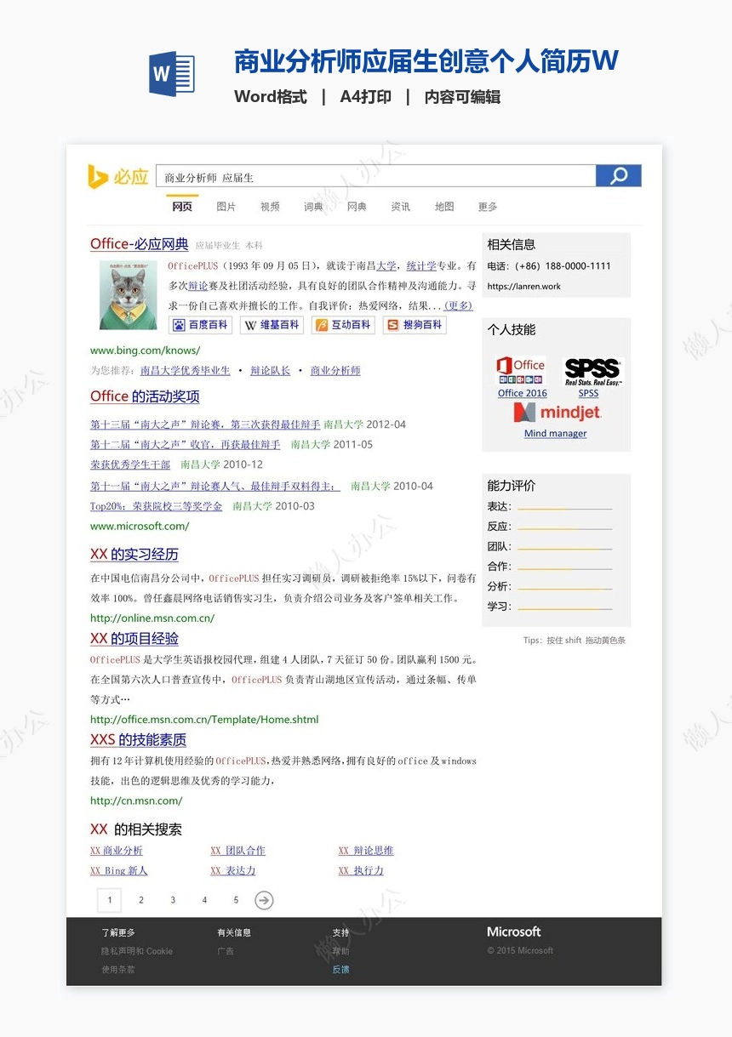The width and height of the screenshot is (732, 1037).
Task: Click the Word document icon at top
Action: click(171, 75)
